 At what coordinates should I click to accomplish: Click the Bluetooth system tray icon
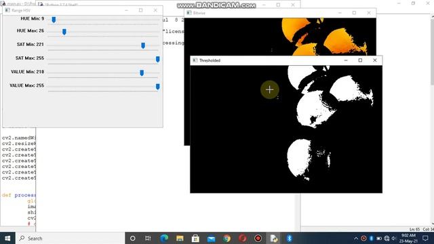click(371, 238)
